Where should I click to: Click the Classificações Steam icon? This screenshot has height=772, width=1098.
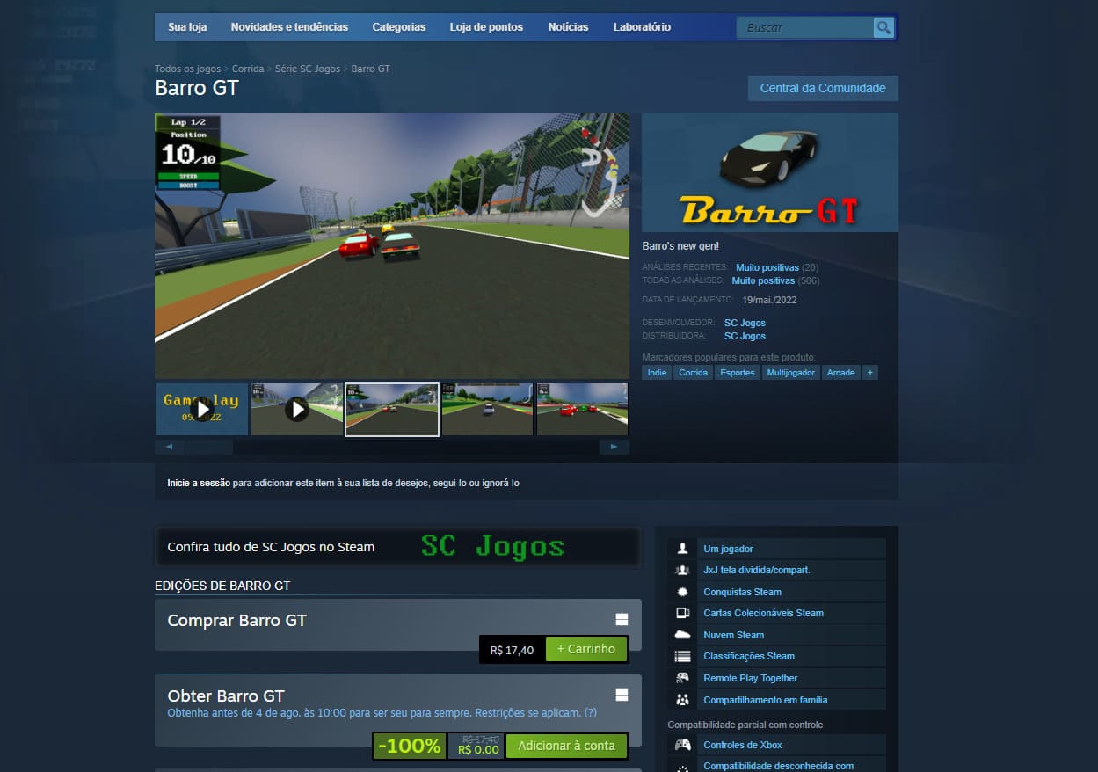point(682,656)
